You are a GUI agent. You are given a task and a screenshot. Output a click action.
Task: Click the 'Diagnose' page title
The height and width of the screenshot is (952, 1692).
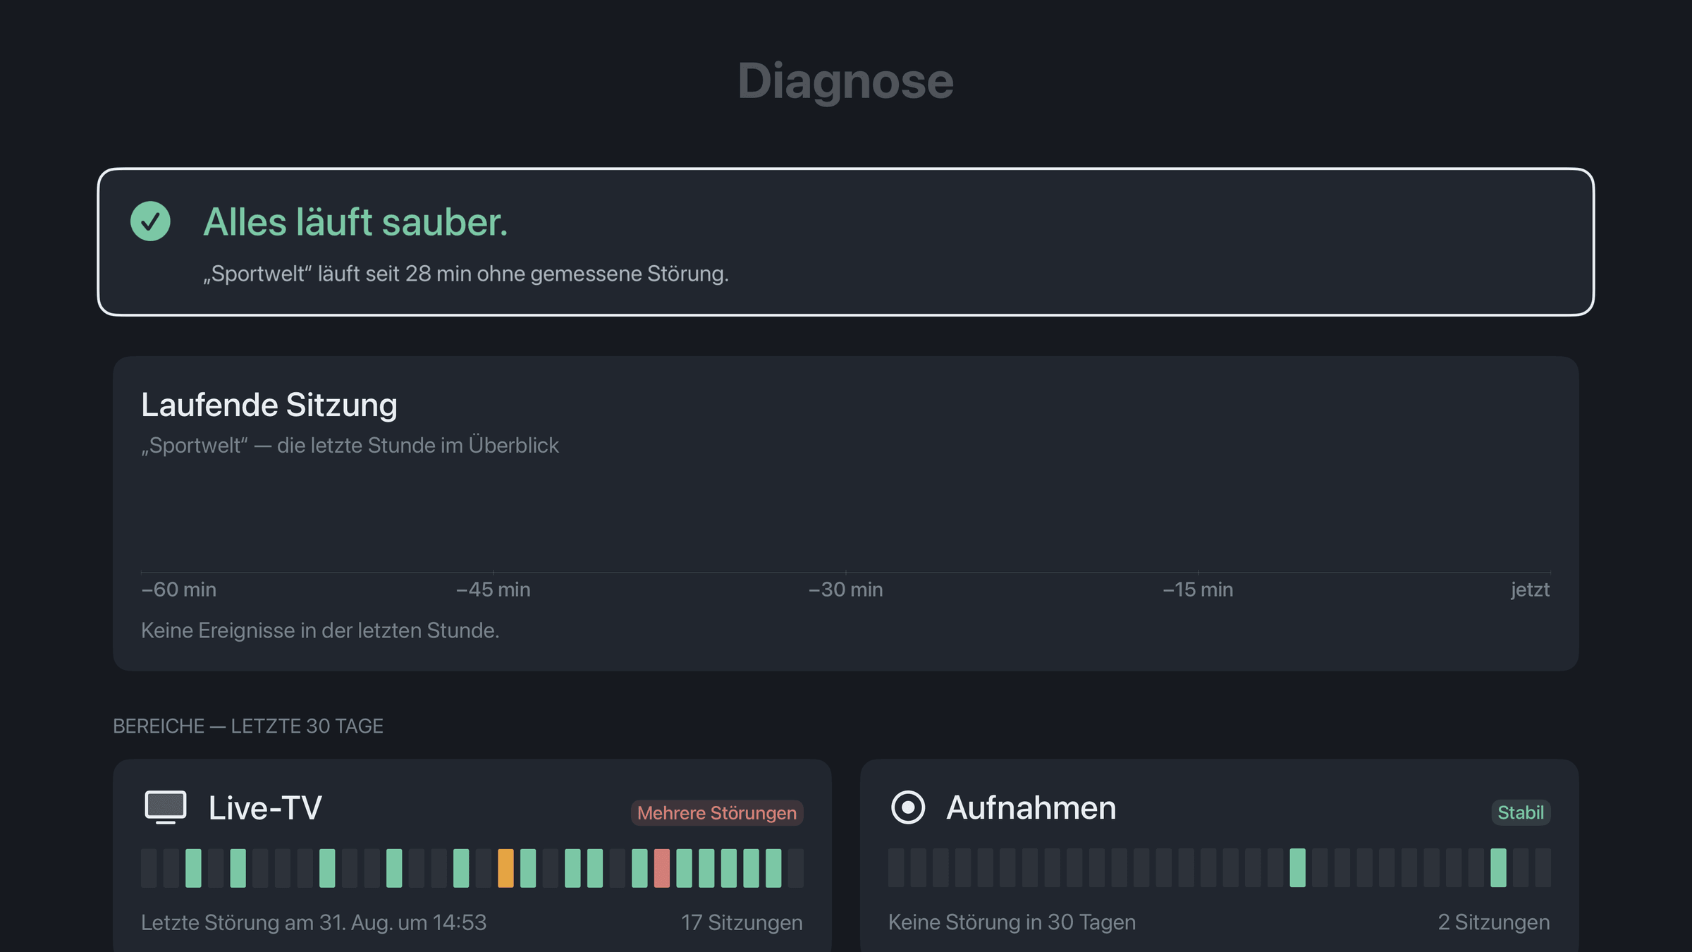(846, 81)
